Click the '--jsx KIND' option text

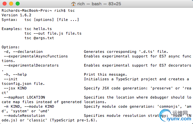click(x=15, y=88)
